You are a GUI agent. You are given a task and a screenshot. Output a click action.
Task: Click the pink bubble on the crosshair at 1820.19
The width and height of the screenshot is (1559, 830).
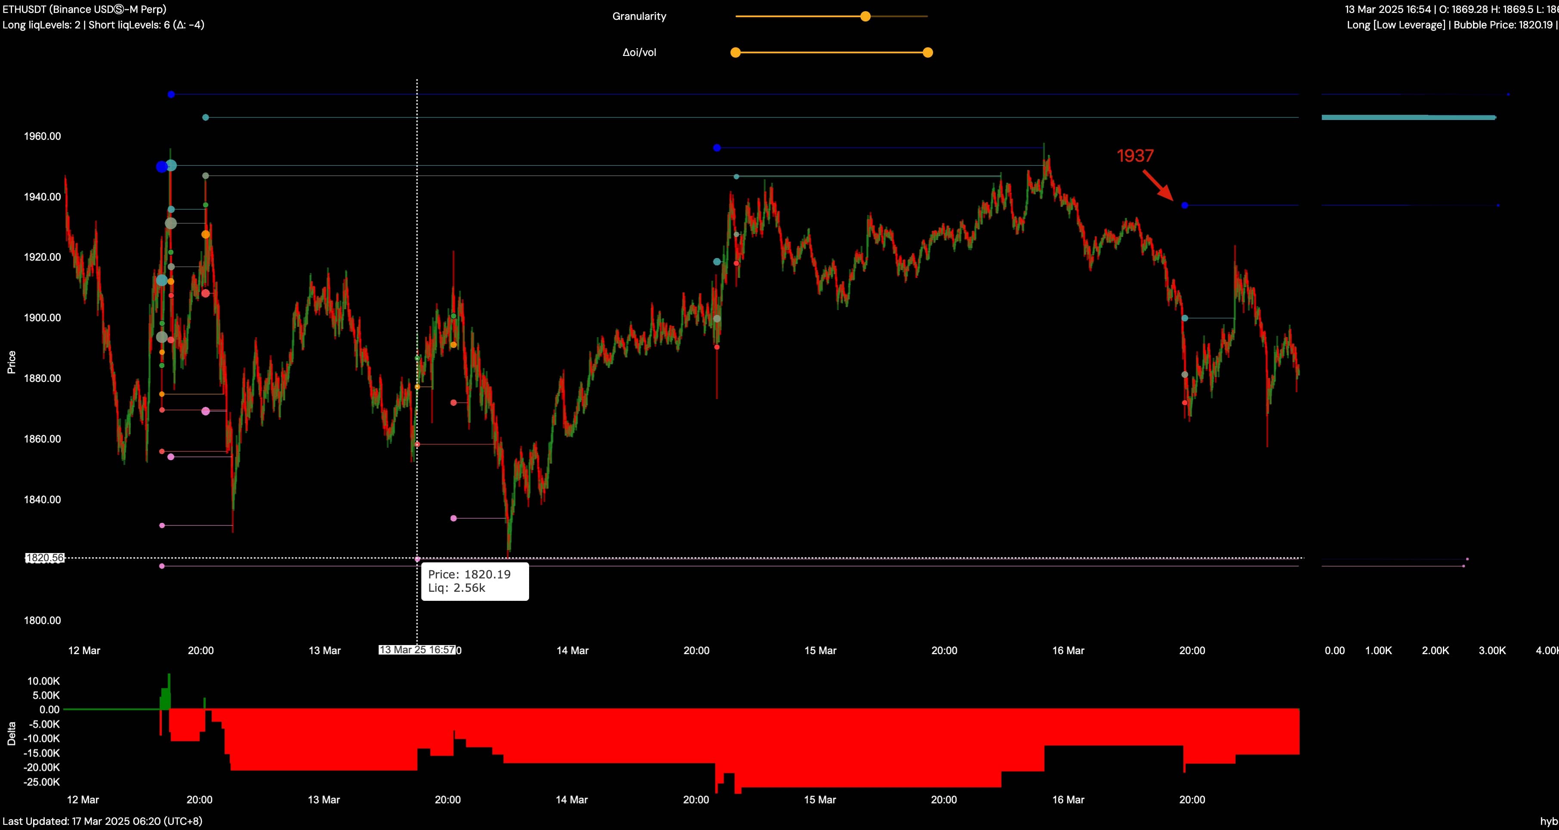[418, 559]
